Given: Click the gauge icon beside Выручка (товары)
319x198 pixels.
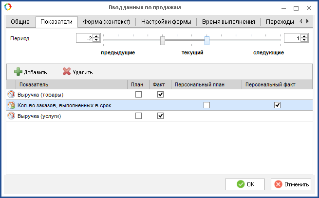Looking at the screenshot, I should (x=12, y=95).
